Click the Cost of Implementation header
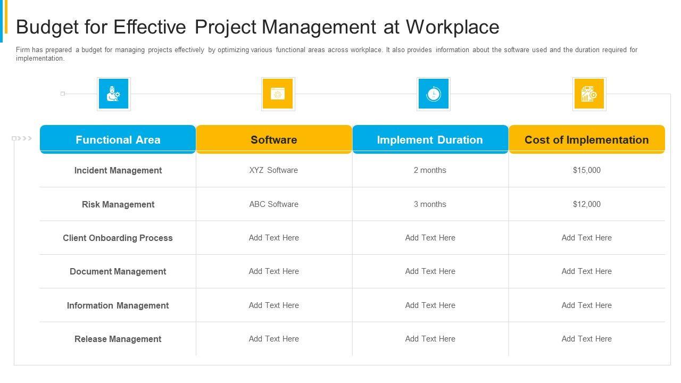 point(586,139)
